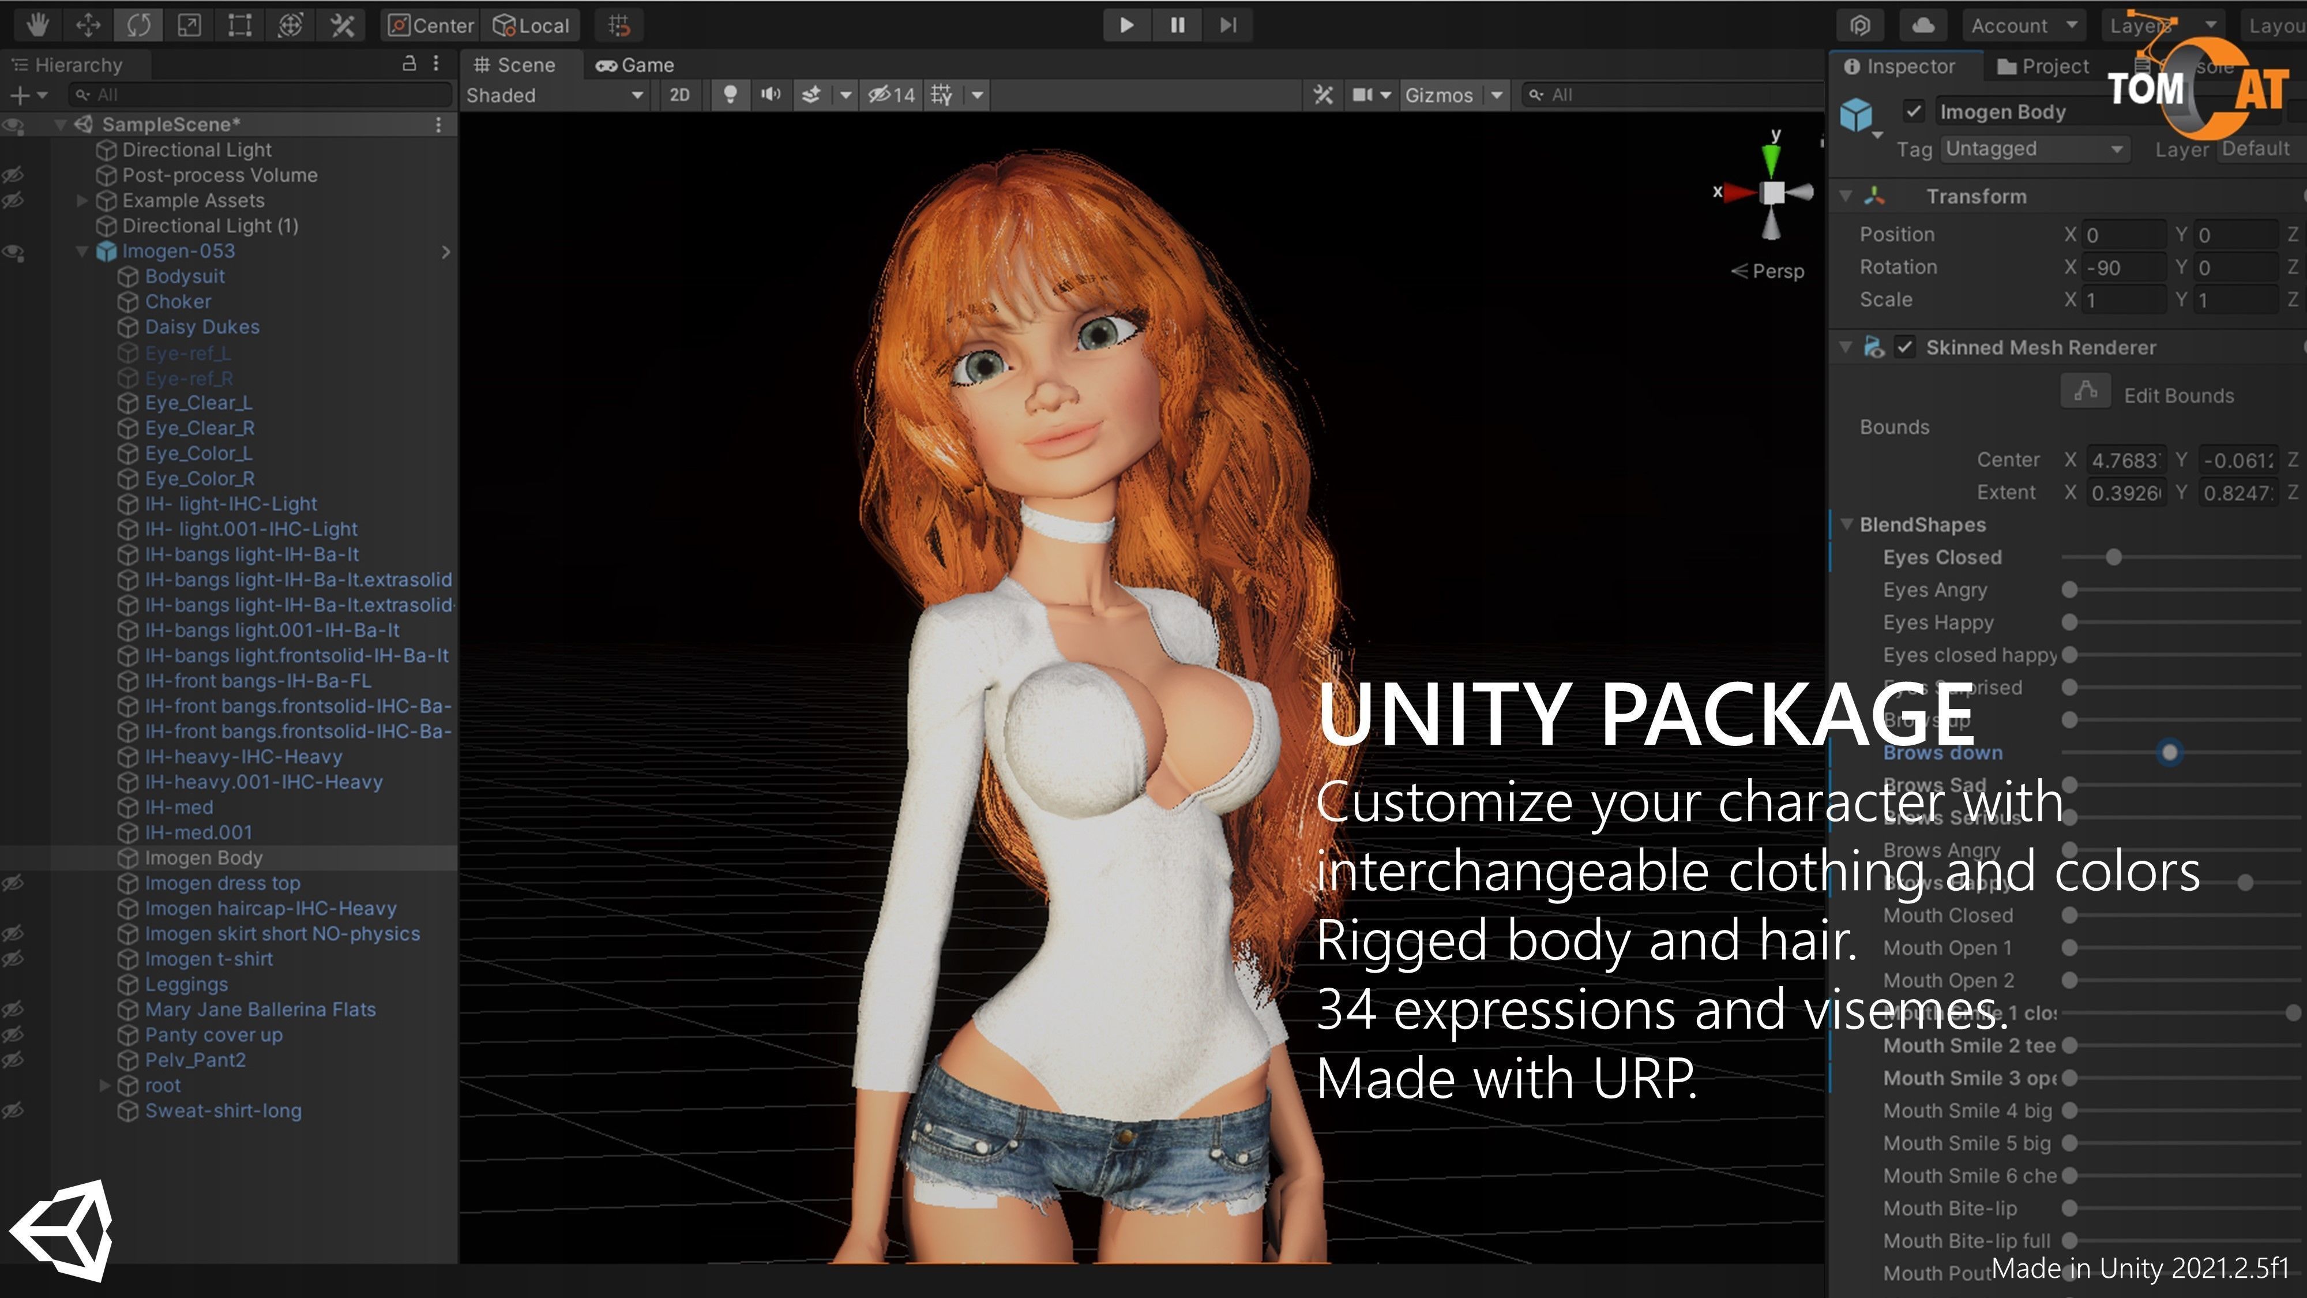Disable the Skinned Mesh Renderer checkbox

coord(1905,347)
